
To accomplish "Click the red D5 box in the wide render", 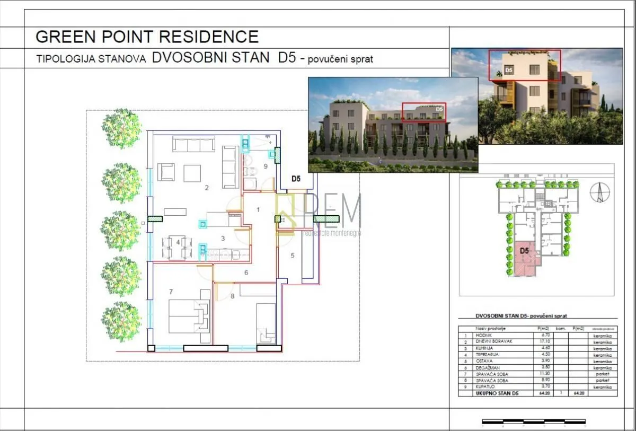I will click(424, 112).
